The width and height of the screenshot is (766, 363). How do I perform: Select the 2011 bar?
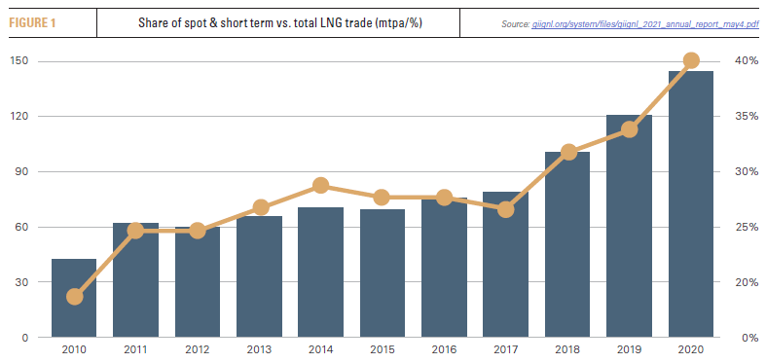[x=135, y=280]
